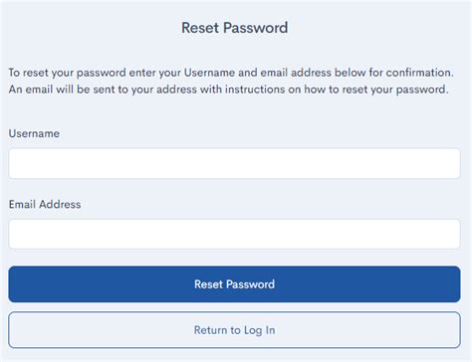Click the sentence beginning 'An email will be sent'

click(229, 90)
